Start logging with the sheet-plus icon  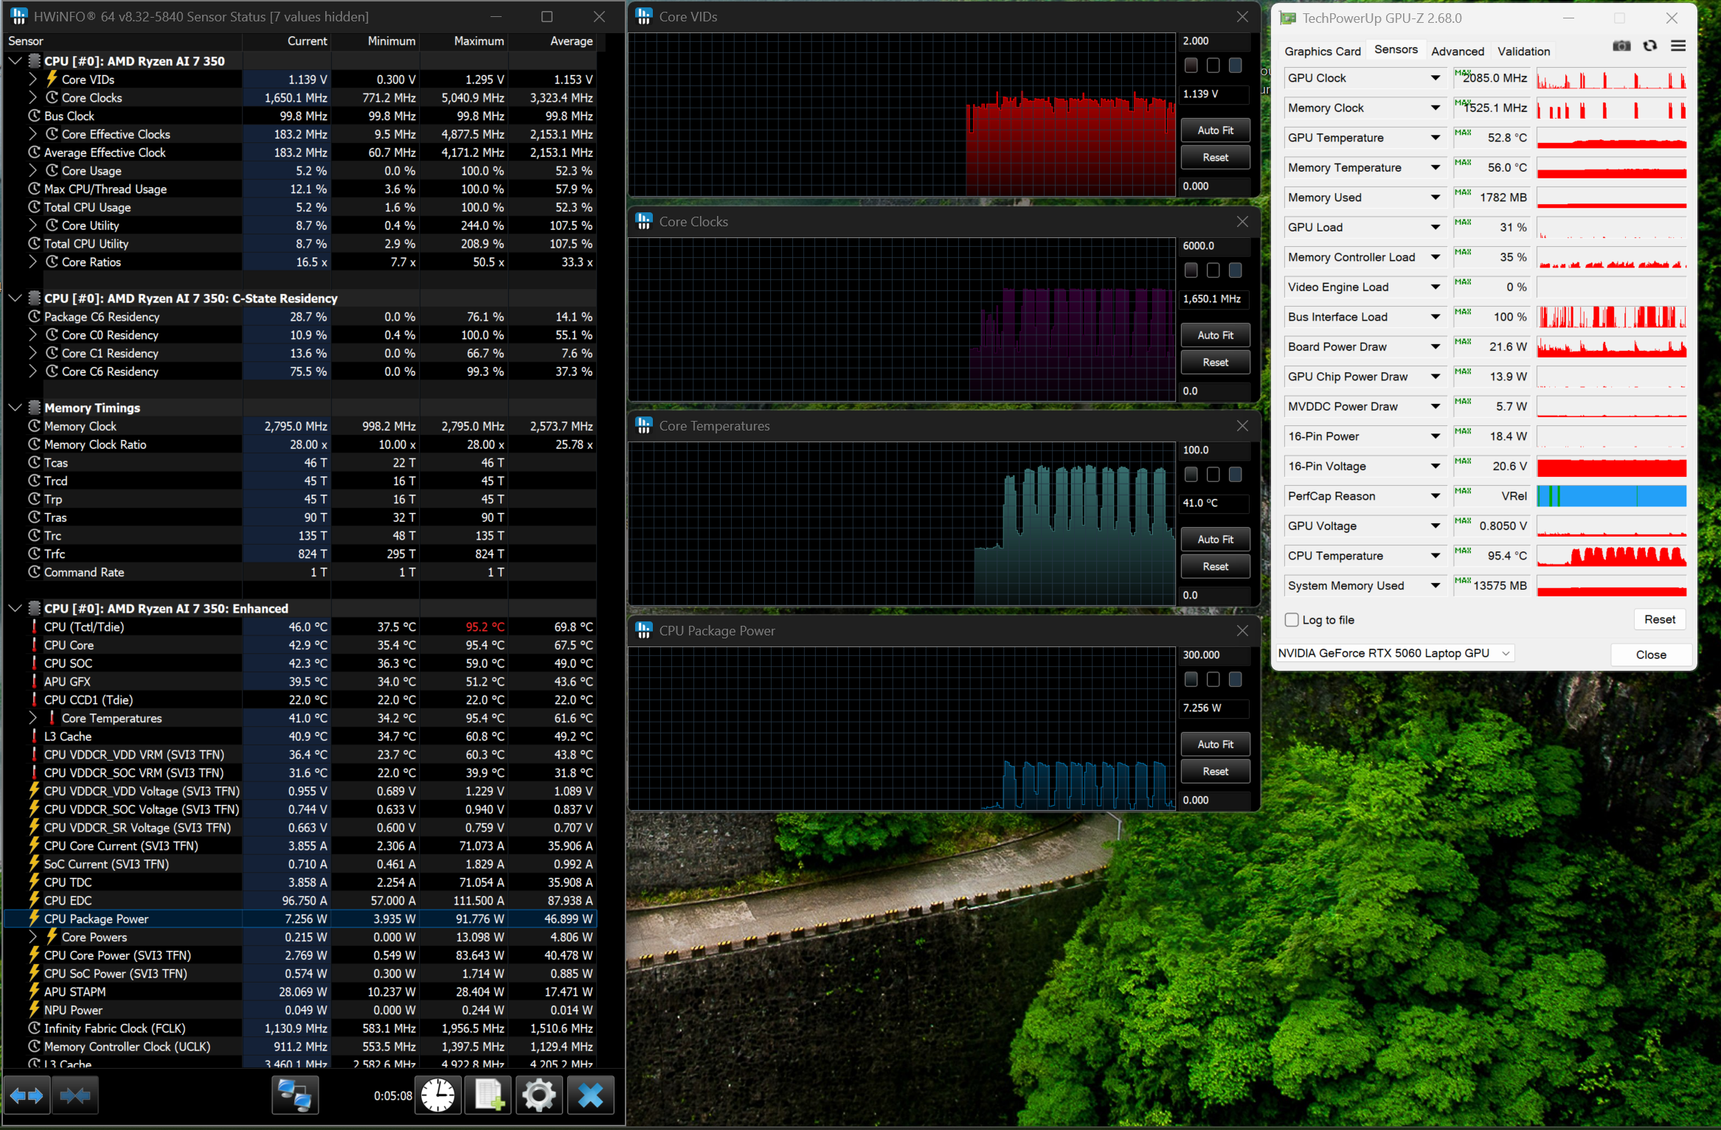click(x=488, y=1095)
